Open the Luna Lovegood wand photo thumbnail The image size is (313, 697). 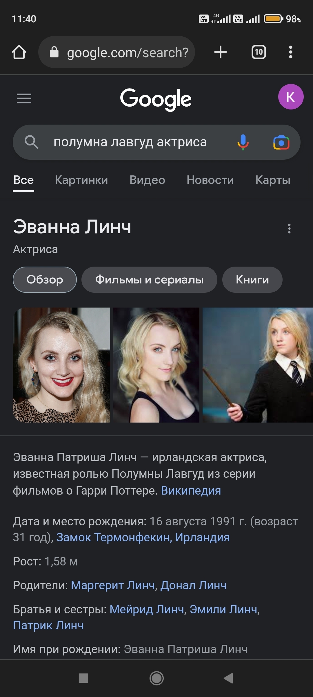pyautogui.click(x=258, y=365)
